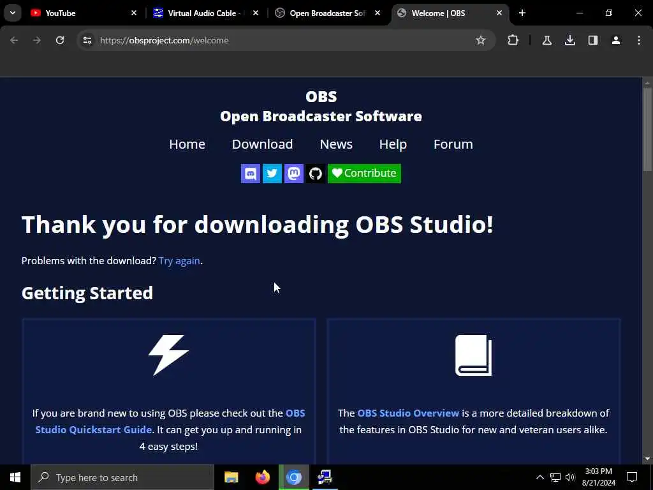Open File Explorer from the taskbar
The image size is (653, 490).
(x=231, y=477)
